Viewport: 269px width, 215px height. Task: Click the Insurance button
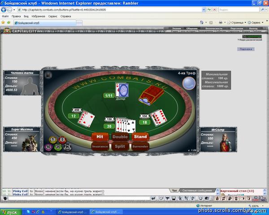[100, 146]
